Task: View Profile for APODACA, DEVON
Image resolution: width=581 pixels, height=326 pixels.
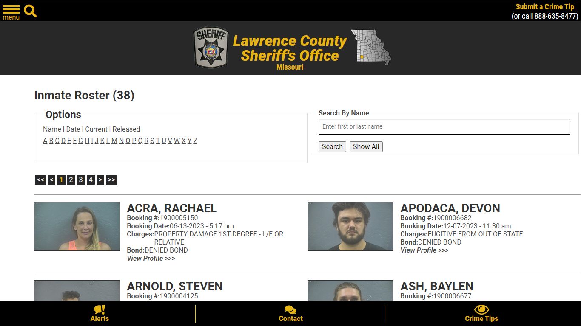Action: pyautogui.click(x=424, y=250)
